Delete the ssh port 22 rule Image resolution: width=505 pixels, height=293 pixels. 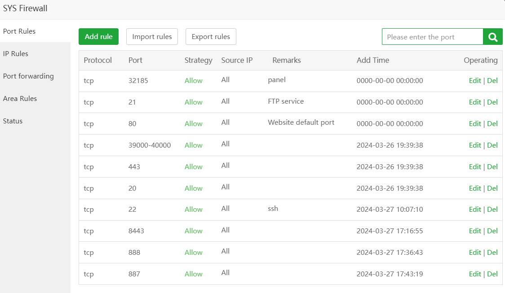click(x=492, y=210)
